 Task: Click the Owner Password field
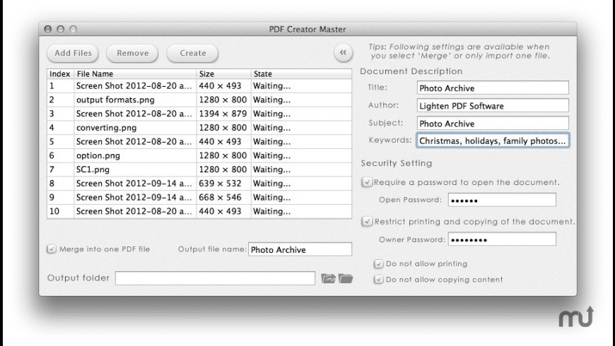[x=502, y=239]
